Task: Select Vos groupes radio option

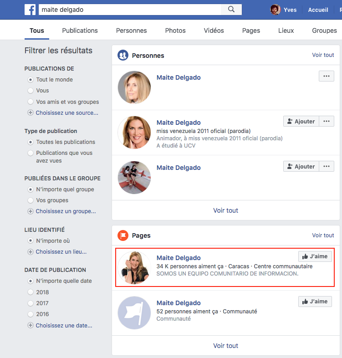Action: [31, 200]
